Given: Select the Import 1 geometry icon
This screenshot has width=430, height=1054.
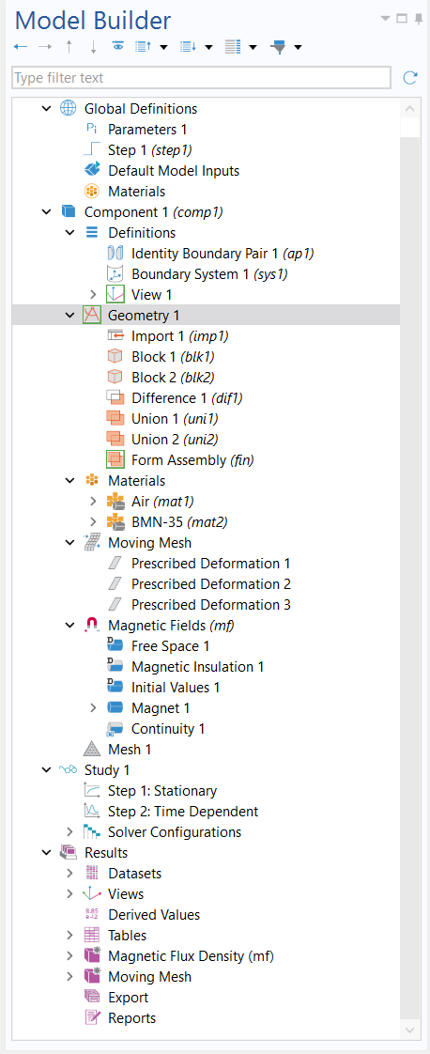Looking at the screenshot, I should (115, 335).
